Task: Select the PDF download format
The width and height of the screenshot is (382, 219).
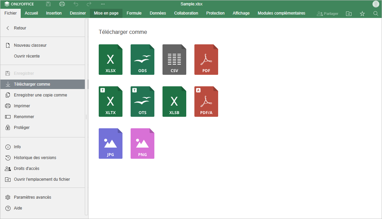Action: (x=206, y=60)
